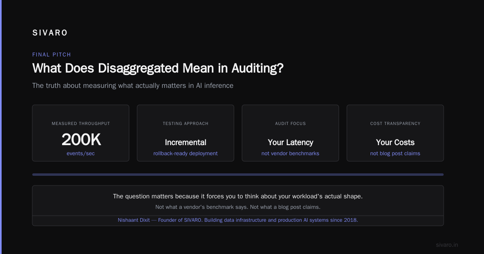The image size is (484, 254).
Task: Open the Cost Transparency card
Action: click(395, 133)
